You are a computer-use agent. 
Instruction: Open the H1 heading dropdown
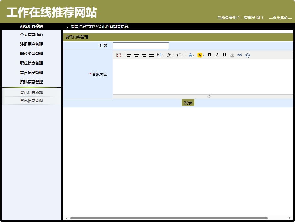click(159, 55)
